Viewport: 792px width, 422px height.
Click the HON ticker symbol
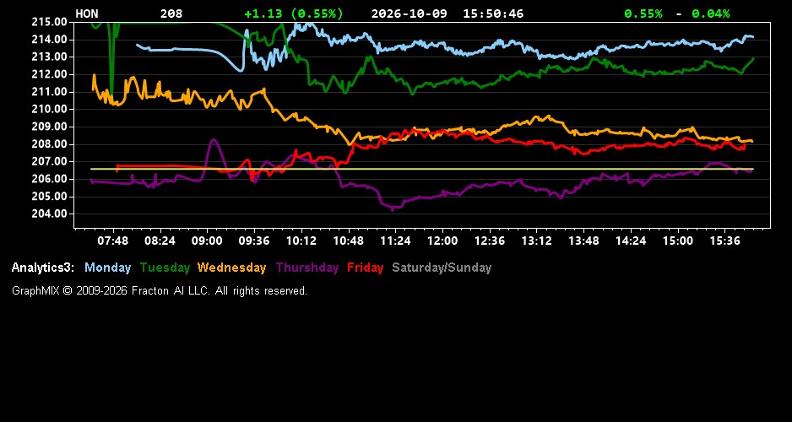point(87,14)
